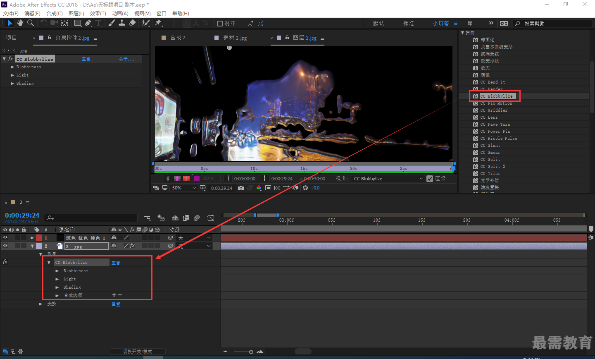Select the Roto Brush tool

pos(145,23)
